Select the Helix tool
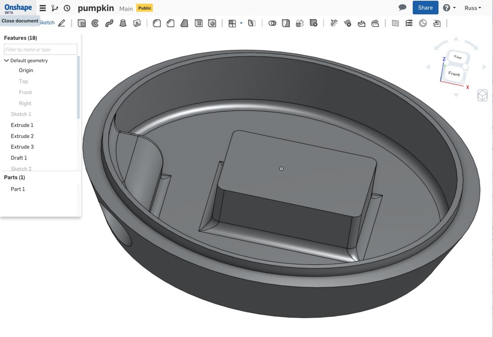Viewport: 493px width, 337px height. pos(409,23)
